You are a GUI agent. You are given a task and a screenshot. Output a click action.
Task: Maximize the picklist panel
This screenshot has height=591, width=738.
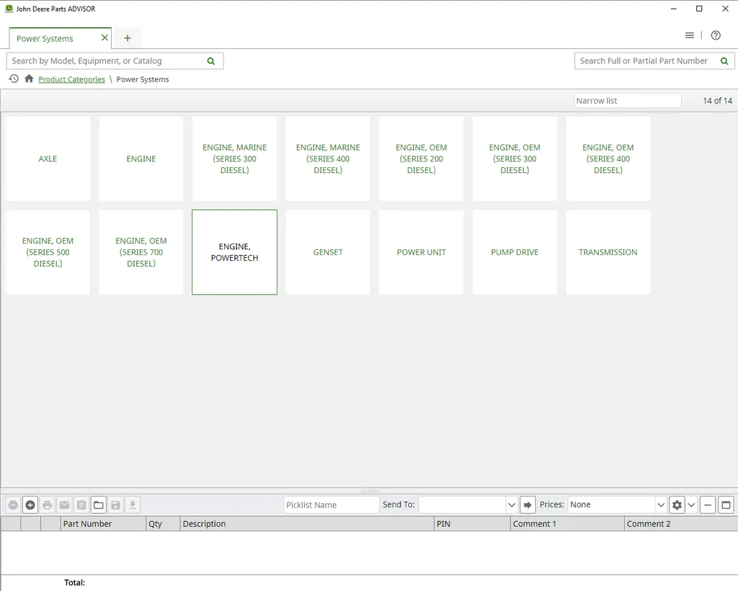coord(726,505)
